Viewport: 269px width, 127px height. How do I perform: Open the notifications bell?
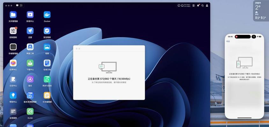coord(198,5)
